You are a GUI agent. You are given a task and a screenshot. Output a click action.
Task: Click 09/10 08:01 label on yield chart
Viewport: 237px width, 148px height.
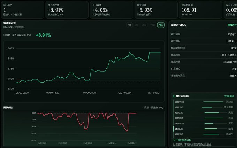click(x=154, y=93)
